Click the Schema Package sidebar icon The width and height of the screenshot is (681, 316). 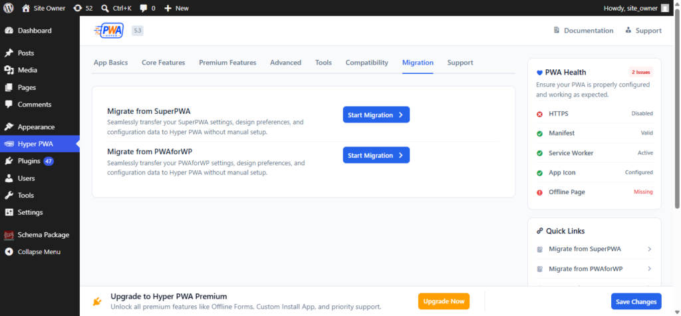[9, 235]
